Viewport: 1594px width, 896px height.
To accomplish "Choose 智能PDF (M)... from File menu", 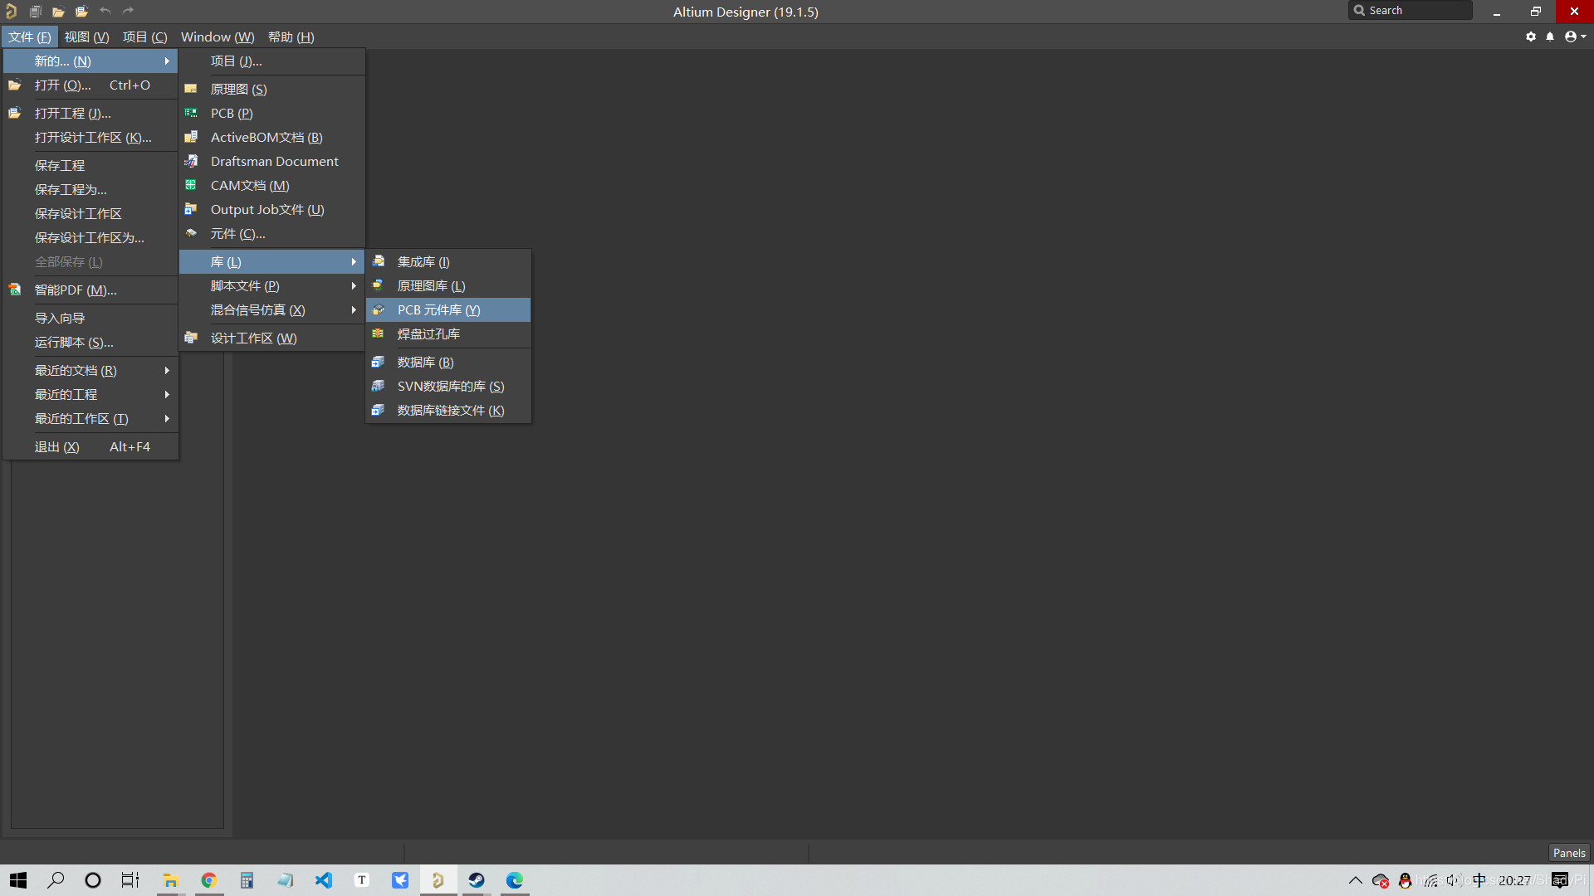I will point(76,290).
